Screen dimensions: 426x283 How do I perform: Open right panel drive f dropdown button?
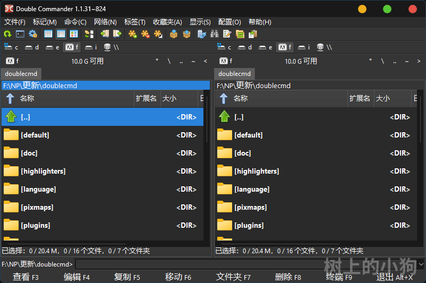(225, 61)
